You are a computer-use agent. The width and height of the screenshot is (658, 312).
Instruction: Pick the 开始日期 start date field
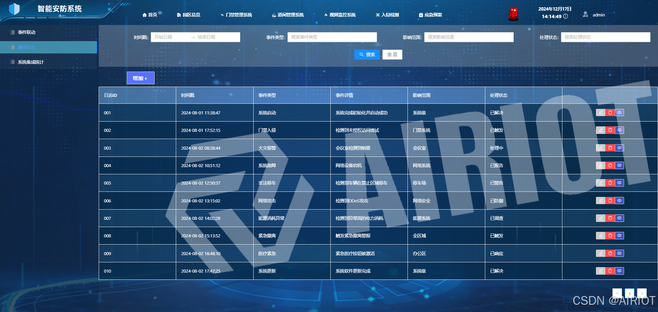click(170, 37)
